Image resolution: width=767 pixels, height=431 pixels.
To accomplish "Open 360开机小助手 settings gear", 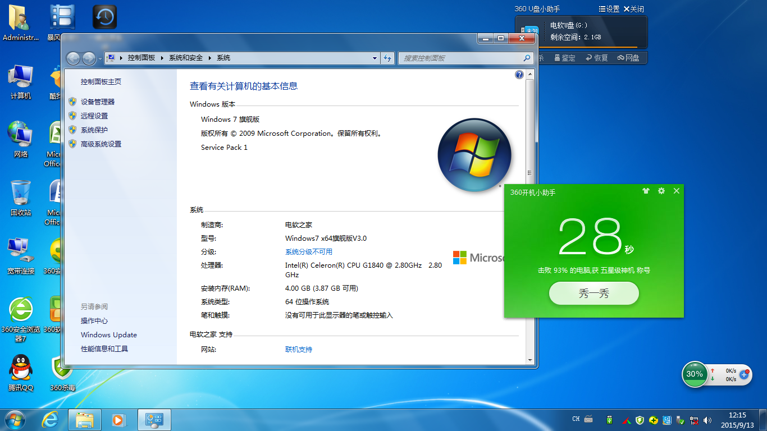I will (661, 191).
